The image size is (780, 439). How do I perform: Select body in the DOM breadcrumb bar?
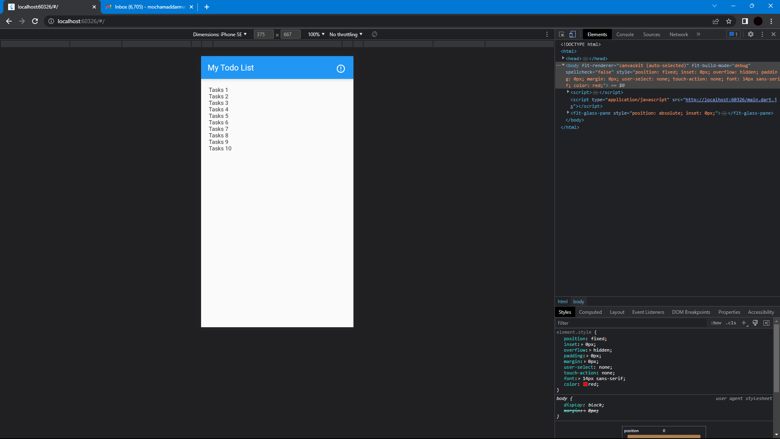578,302
